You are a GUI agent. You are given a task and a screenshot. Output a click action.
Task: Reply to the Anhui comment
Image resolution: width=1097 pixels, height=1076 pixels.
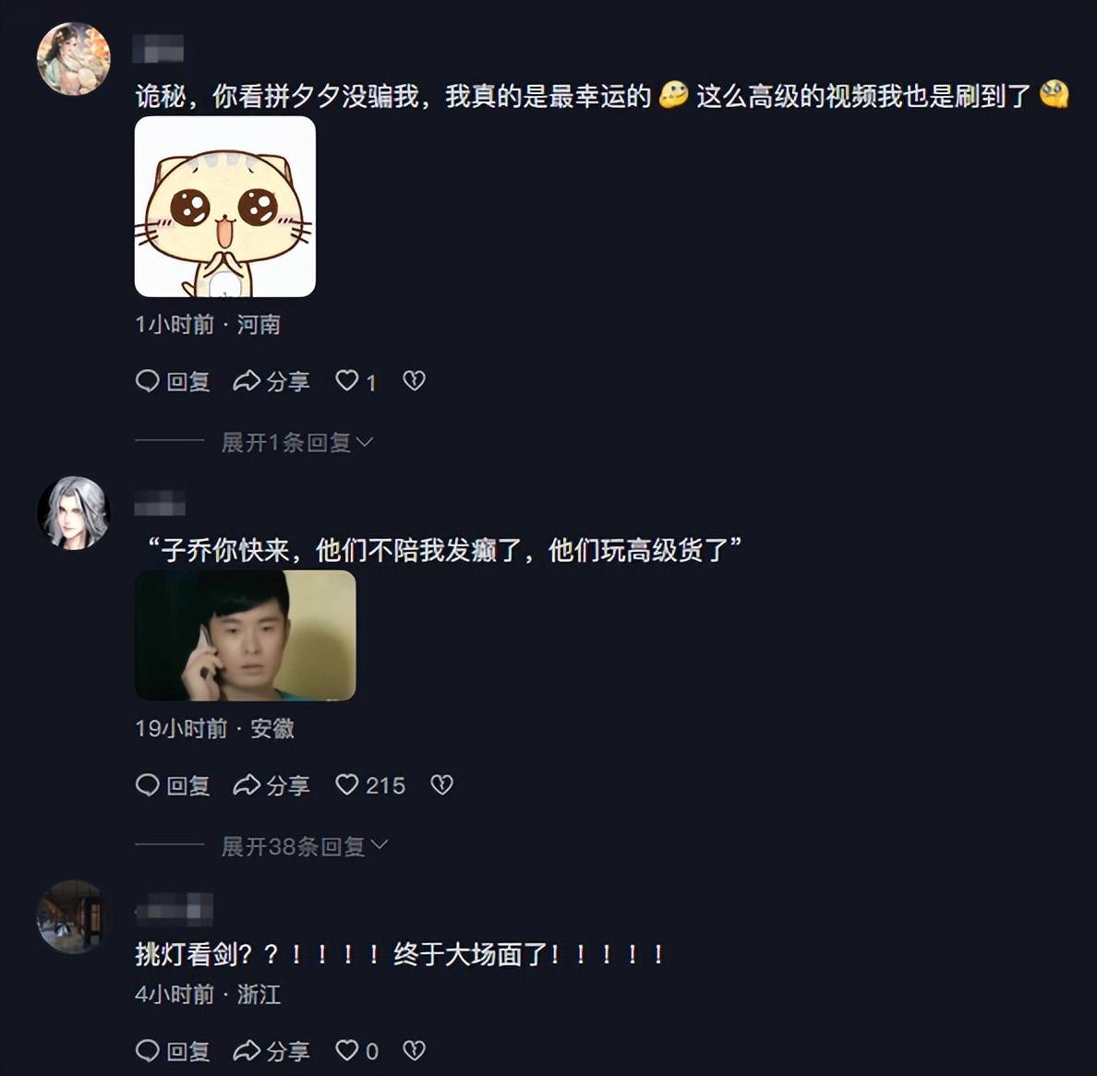point(173,785)
